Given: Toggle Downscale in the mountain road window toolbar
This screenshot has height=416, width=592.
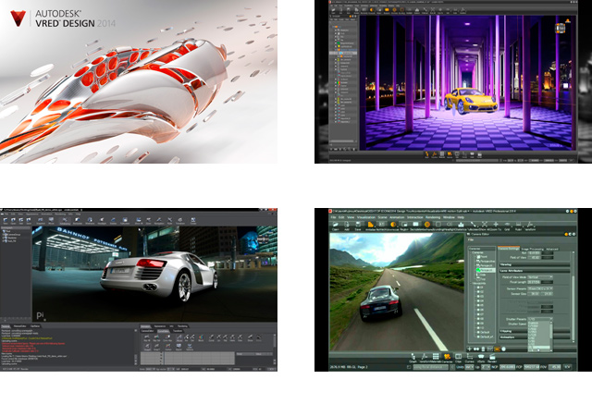Looking at the screenshot, I should tap(393, 225).
